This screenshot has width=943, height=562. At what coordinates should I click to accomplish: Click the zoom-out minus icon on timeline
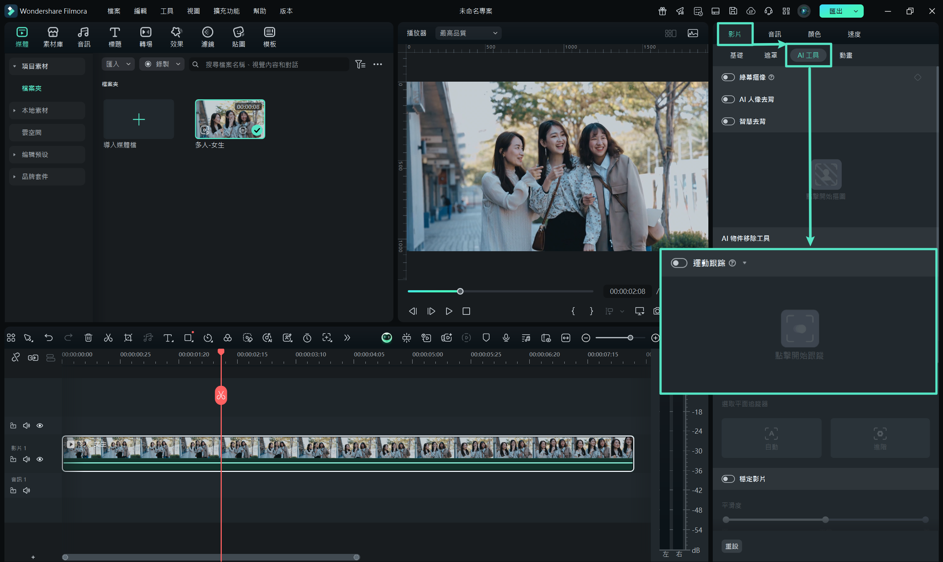tap(586, 337)
